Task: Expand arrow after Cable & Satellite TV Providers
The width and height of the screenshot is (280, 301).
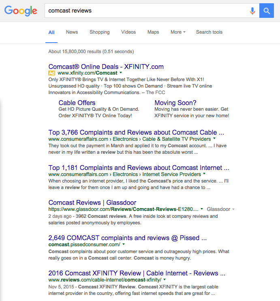Action: coord(214,139)
